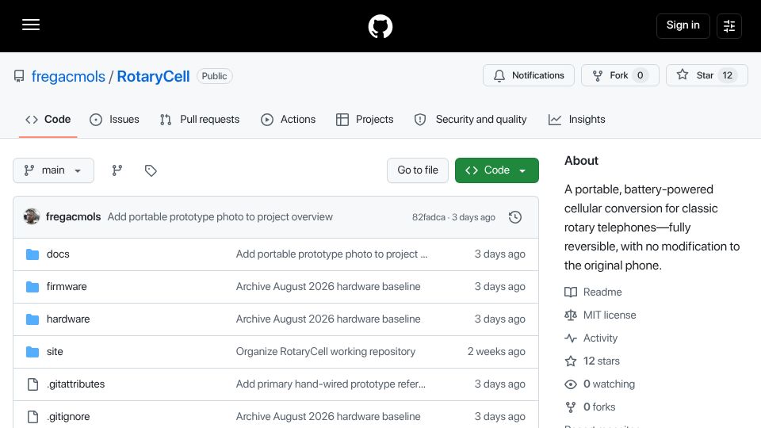Viewport: 761px width, 428px height.
Task: Open the Readme link in About
Action: coord(593,292)
